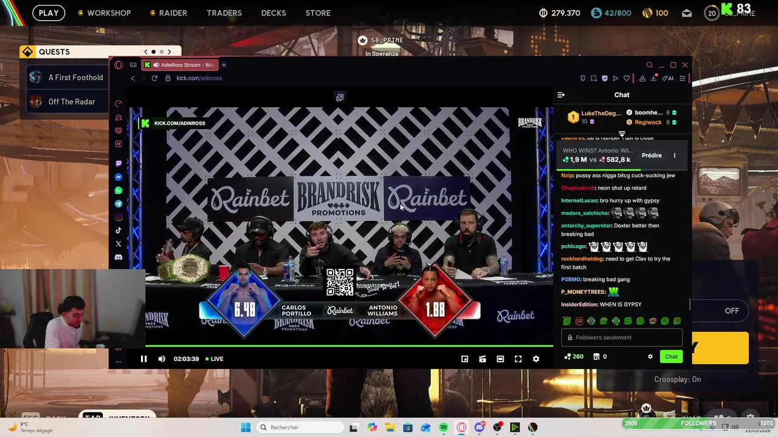This screenshot has width=778, height=437.
Task: Enable mini player mode
Action: [x=464, y=359]
